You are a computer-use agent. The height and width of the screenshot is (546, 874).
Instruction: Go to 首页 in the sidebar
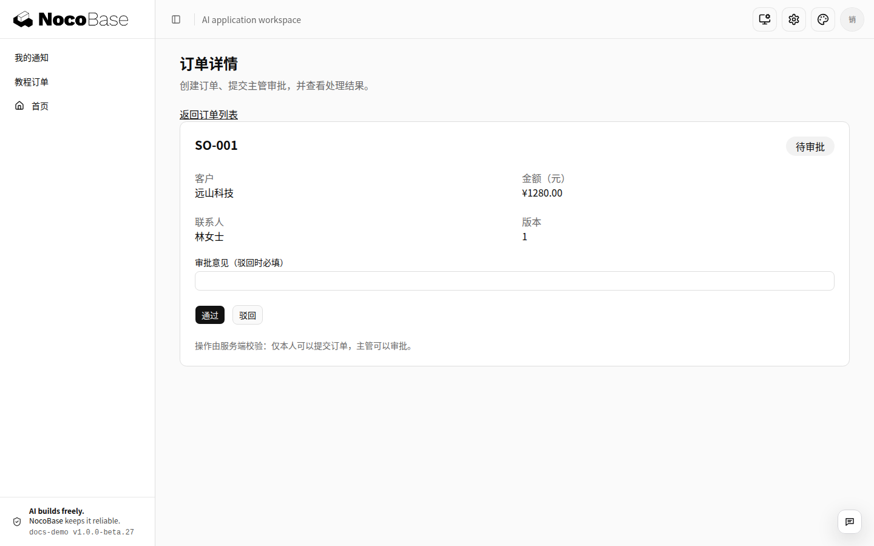click(40, 106)
